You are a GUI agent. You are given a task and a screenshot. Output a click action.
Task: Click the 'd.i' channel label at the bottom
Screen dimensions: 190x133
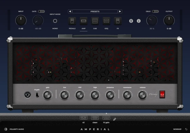pos(84,123)
